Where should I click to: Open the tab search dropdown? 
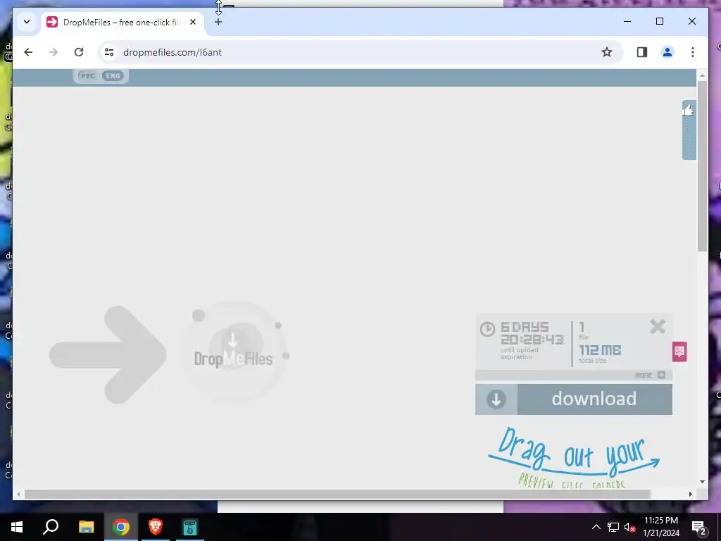(x=27, y=22)
